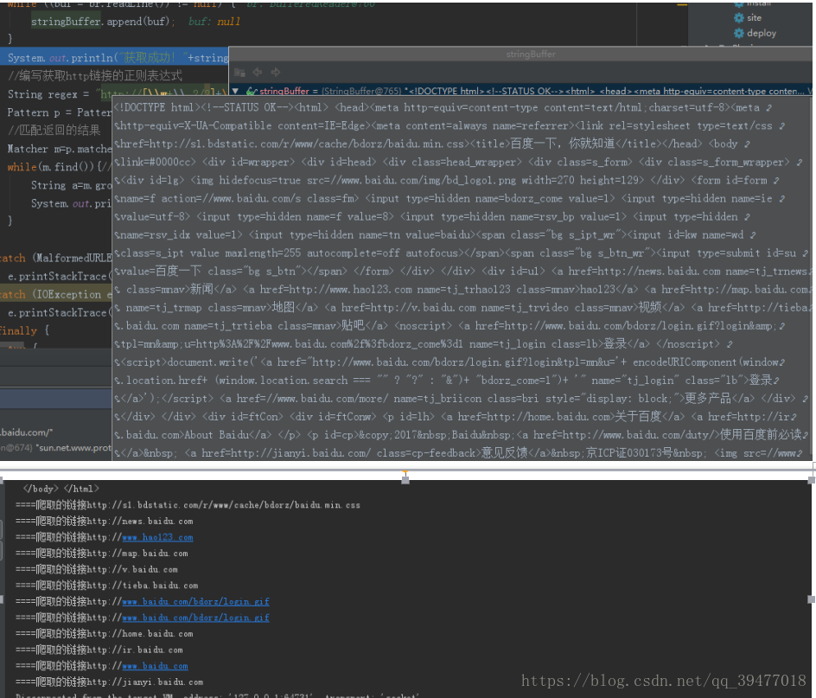Open the second www.baidu.com/bdorz/login.gif link
This screenshot has width=816, height=698.
[195, 618]
